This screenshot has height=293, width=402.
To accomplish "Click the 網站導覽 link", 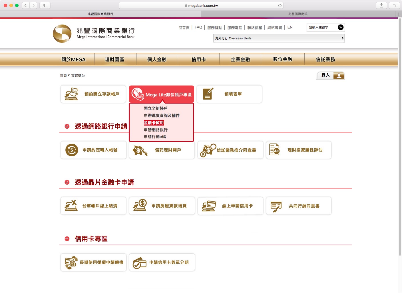I will (275, 28).
